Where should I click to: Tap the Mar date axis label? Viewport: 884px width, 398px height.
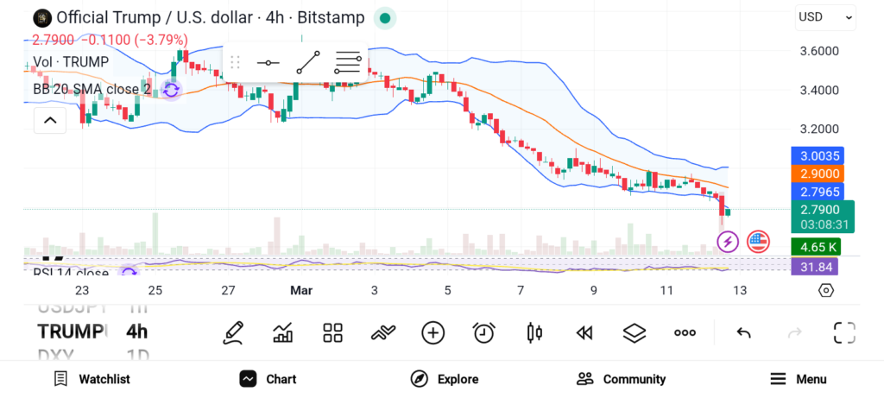pos(301,290)
